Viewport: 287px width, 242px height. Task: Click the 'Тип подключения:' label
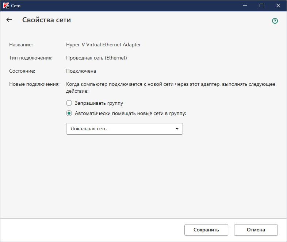(31, 58)
